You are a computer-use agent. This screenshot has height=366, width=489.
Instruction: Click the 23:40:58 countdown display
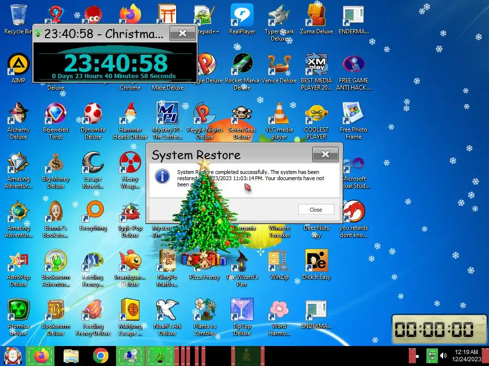coord(116,62)
